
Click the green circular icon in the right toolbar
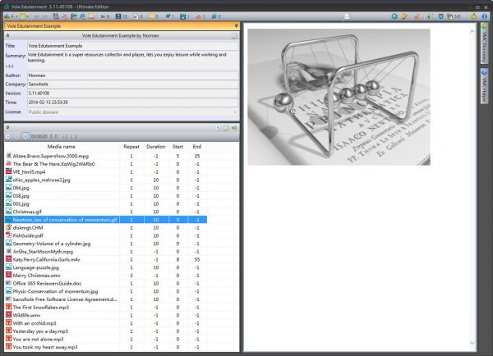click(x=394, y=16)
